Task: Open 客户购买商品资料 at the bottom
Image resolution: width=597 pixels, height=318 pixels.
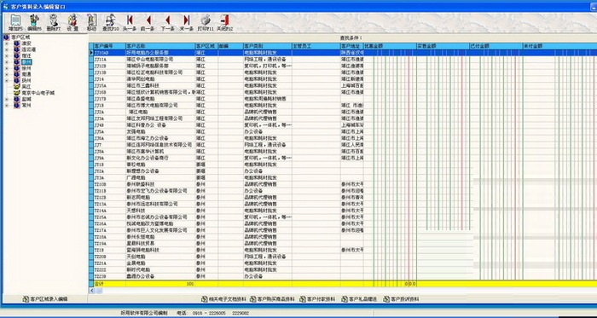Action: pyautogui.click(x=273, y=299)
